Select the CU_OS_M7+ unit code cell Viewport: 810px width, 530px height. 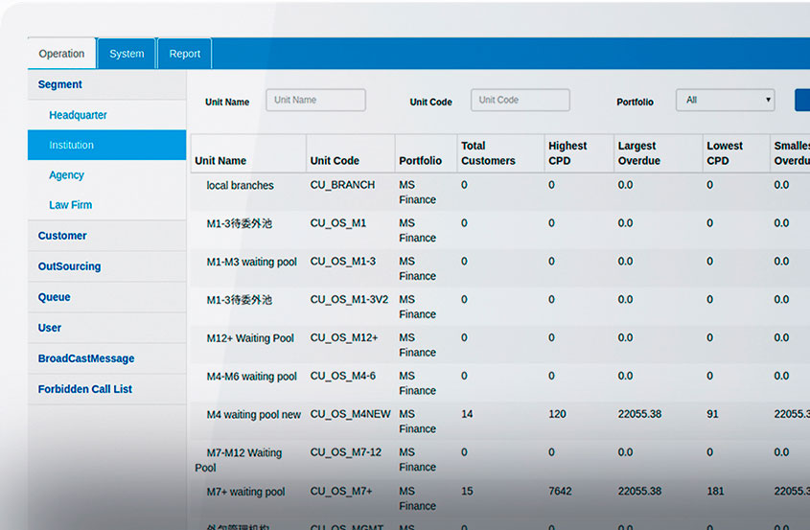(341, 492)
